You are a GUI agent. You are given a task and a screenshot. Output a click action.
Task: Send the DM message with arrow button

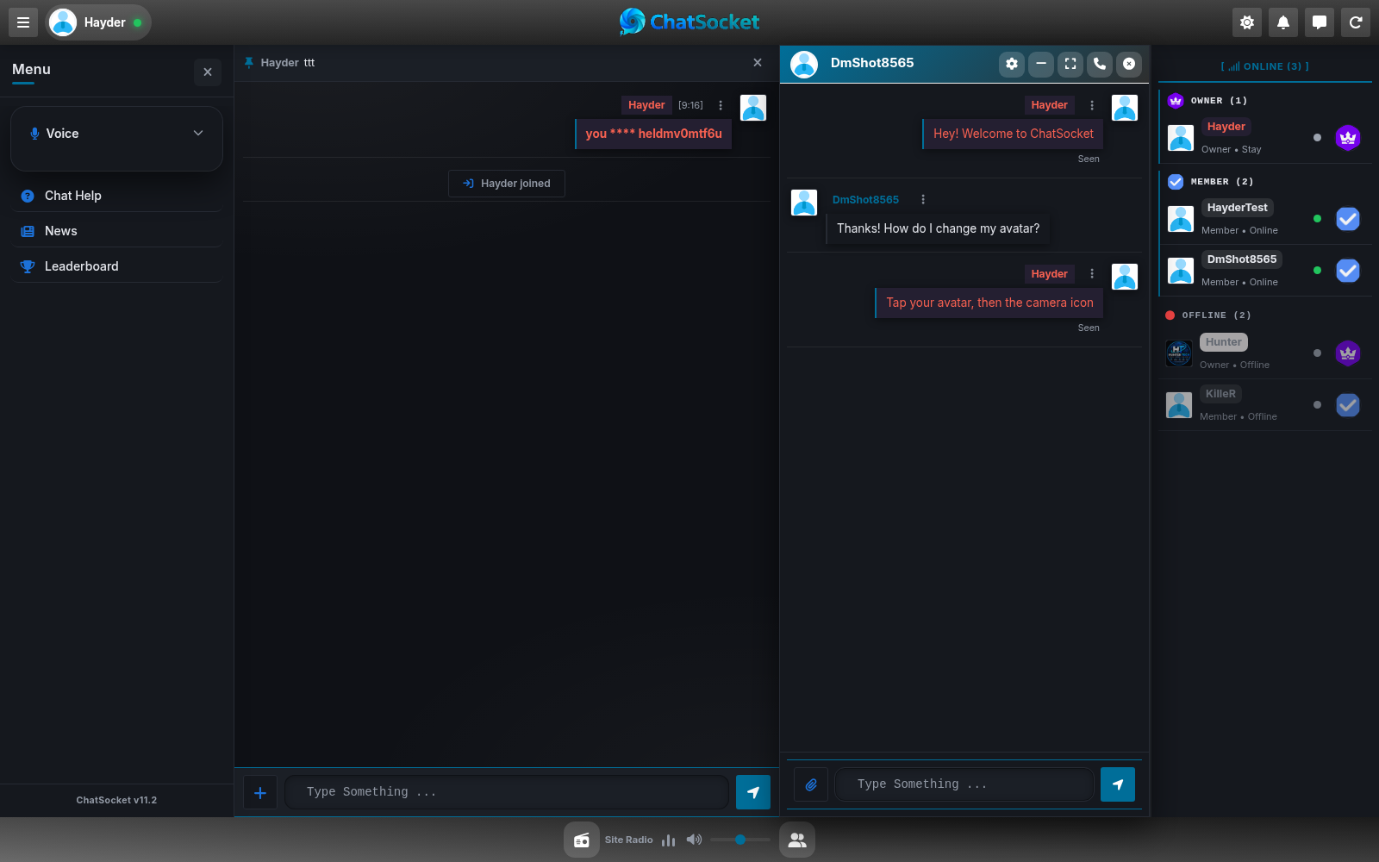click(x=1118, y=784)
